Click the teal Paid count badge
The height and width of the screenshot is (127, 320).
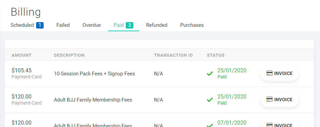[x=129, y=25]
